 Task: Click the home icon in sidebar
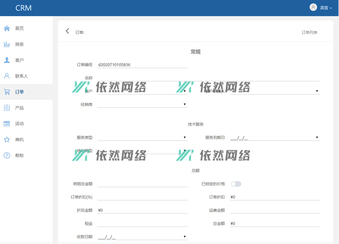(7, 28)
